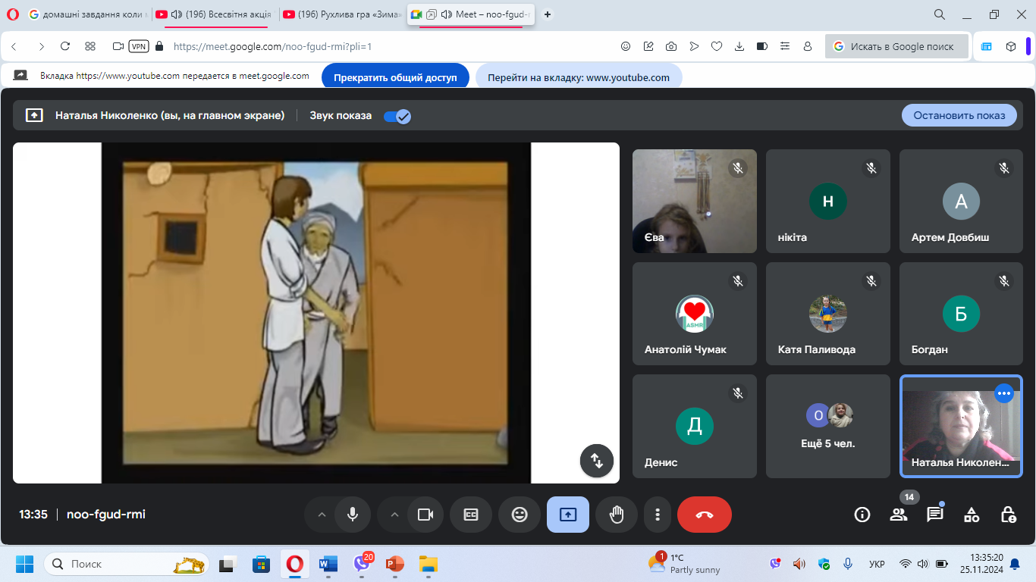The image size is (1036, 582).
Task: Open Microsoft Store from taskbar
Action: (x=262, y=564)
